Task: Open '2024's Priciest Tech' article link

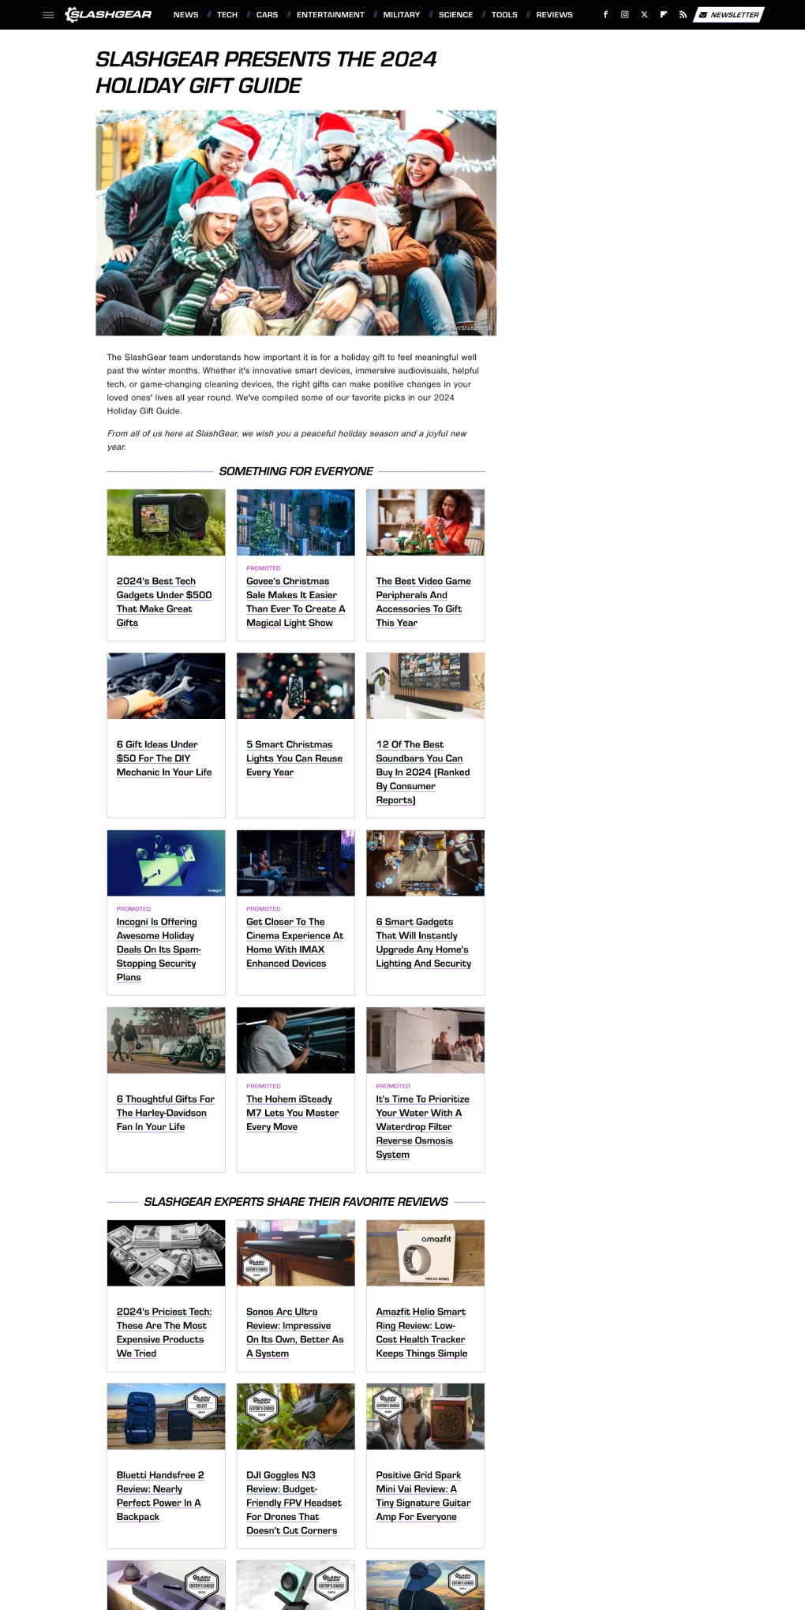Action: pyautogui.click(x=164, y=1332)
